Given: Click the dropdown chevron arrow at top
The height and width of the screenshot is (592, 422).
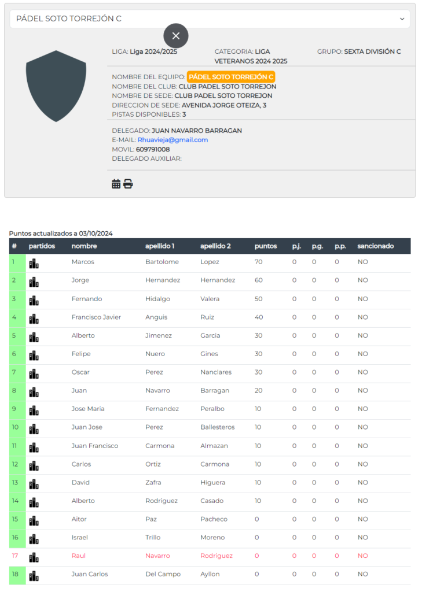Looking at the screenshot, I should [x=402, y=19].
